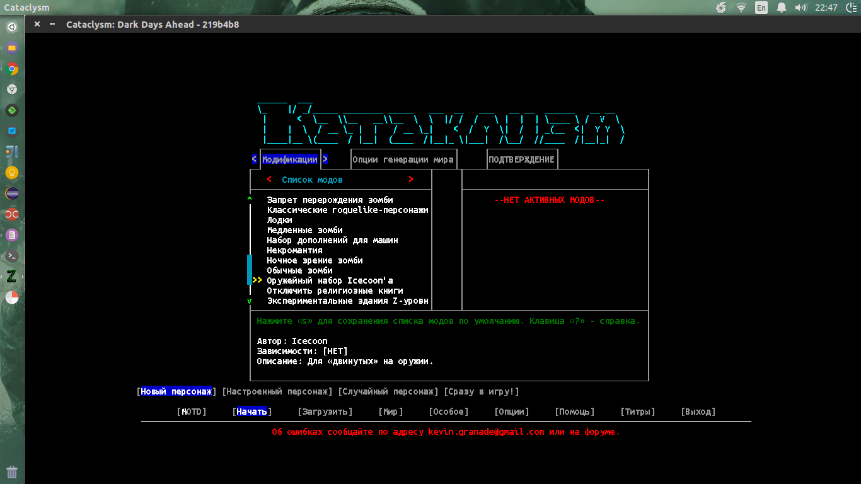Open the Помощь menu item
The height and width of the screenshot is (484, 861).
[575, 412]
